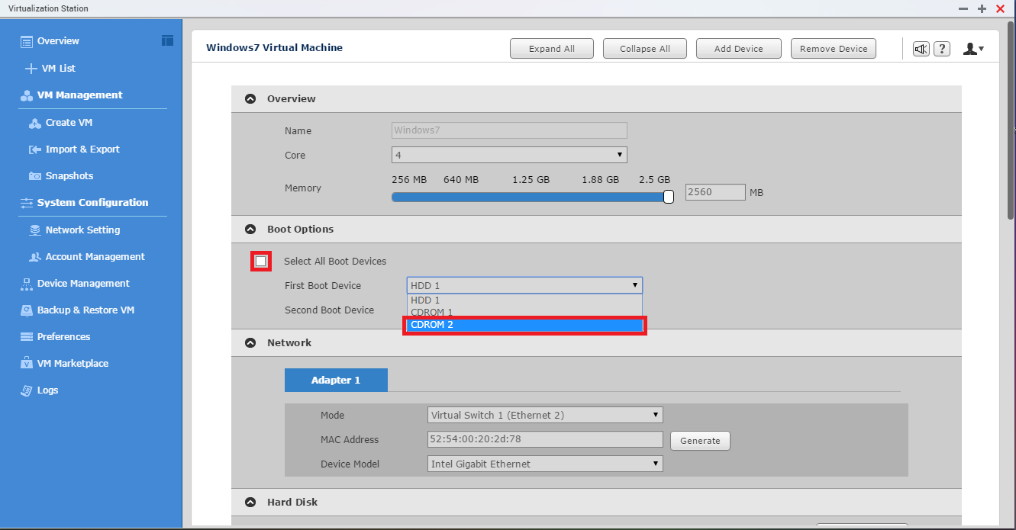Viewport: 1016px width, 530px height.
Task: Open Account Management page
Action: [x=95, y=257]
